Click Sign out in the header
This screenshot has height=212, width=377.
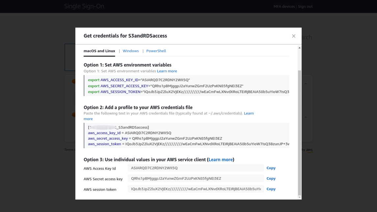tap(305, 7)
